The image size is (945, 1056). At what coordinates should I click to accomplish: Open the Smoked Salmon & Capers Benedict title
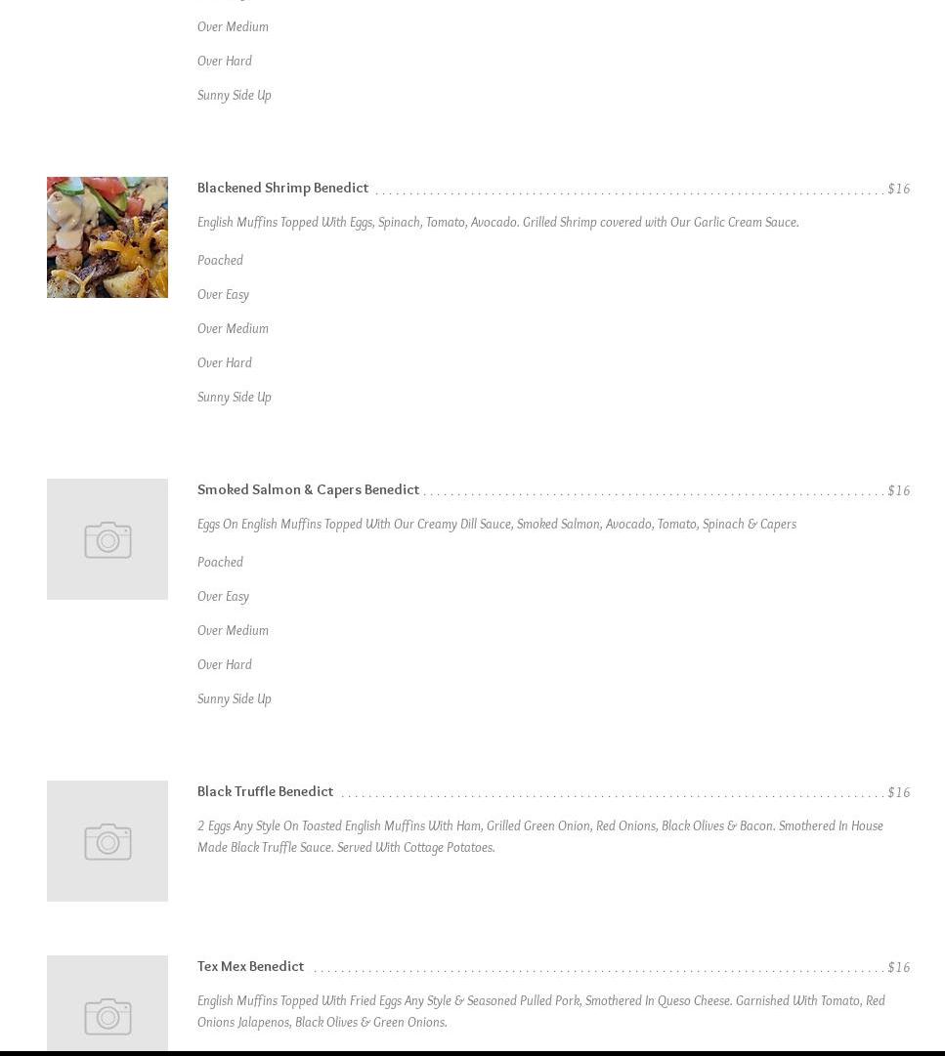click(x=308, y=489)
